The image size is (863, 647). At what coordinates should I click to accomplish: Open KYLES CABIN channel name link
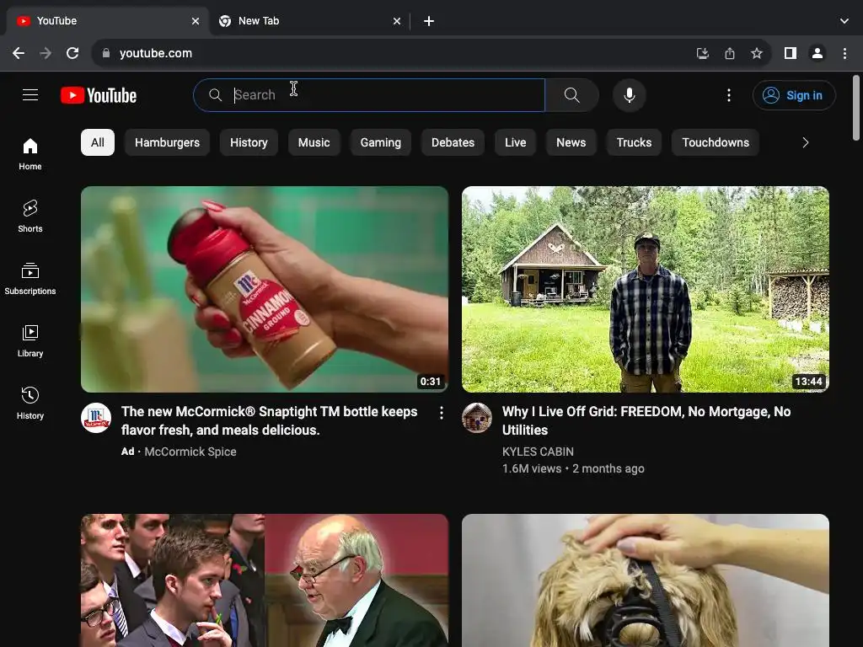coord(538,452)
